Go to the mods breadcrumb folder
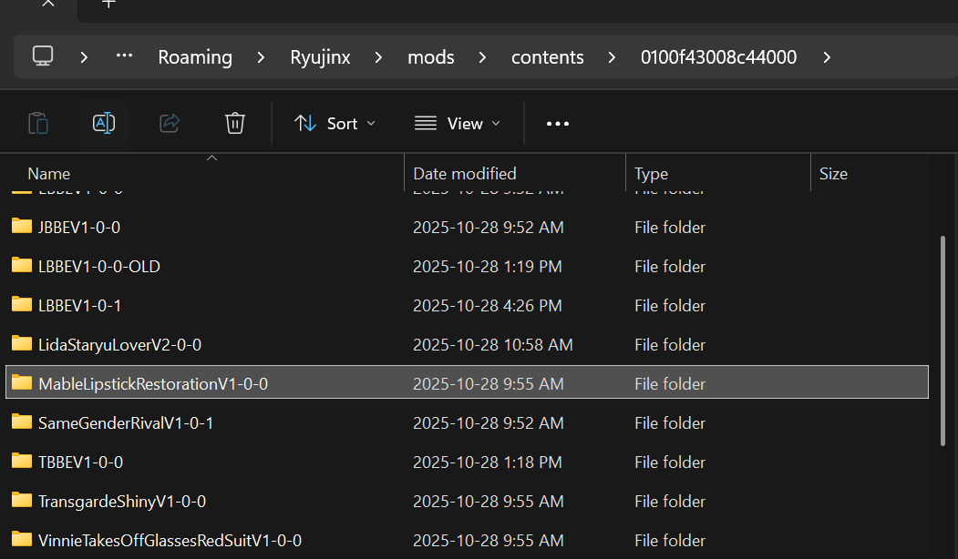 pyautogui.click(x=431, y=57)
